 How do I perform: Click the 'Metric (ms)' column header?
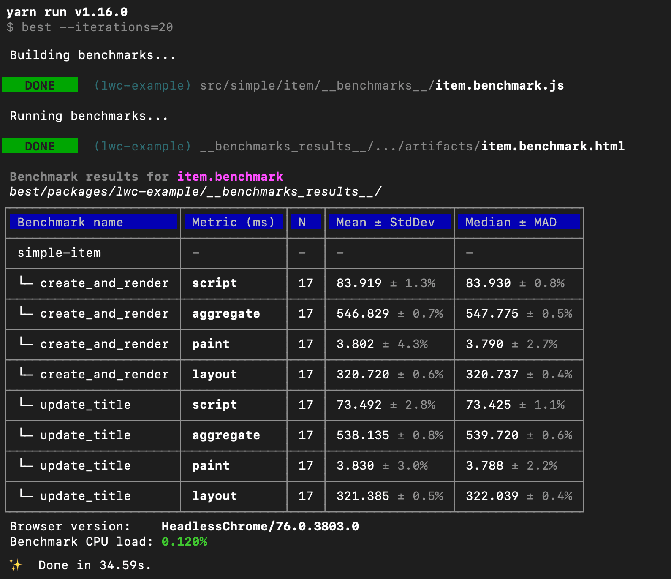[234, 222]
